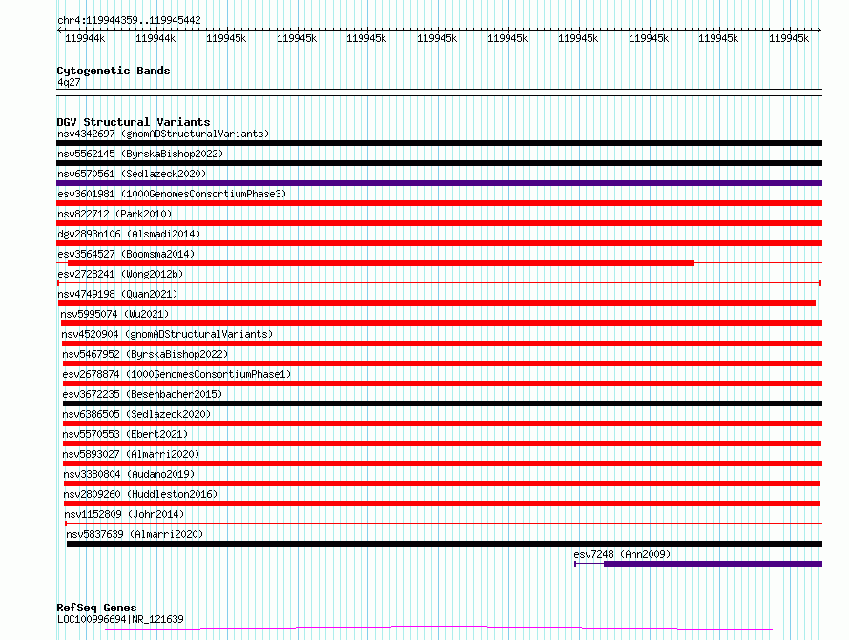The height and width of the screenshot is (640, 849).
Task: Select the Cytogenetic Bands track heading
Action: [114, 71]
